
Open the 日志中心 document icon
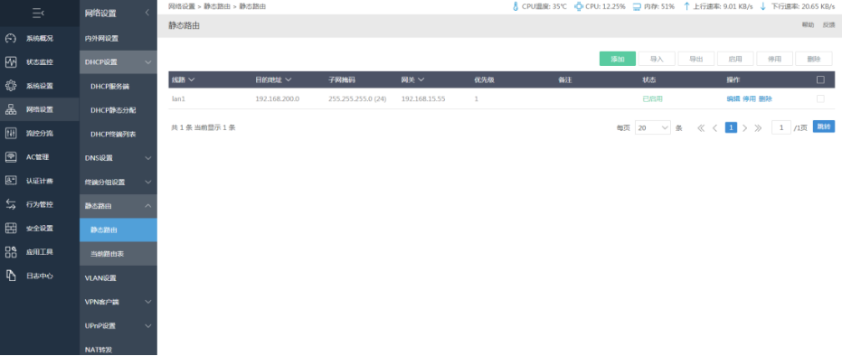(11, 276)
